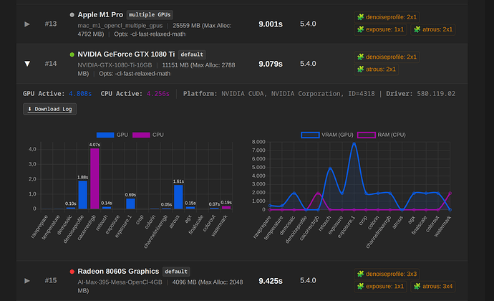
Task: Click the gray status dot beside Apple M1 Pro
Action: tap(72, 14)
